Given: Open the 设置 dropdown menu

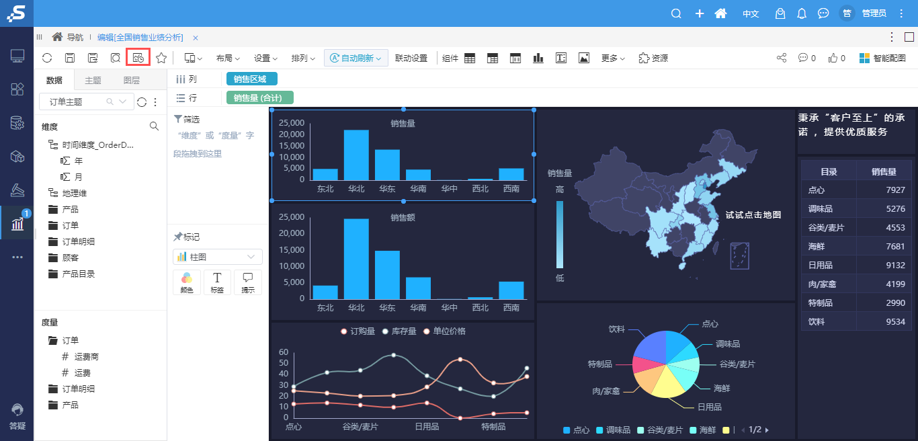Looking at the screenshot, I should pyautogui.click(x=265, y=58).
